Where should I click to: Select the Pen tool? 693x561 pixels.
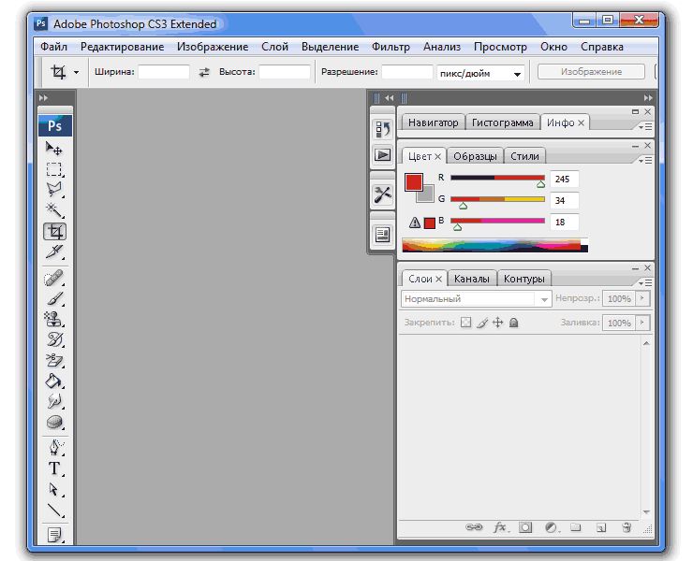(x=54, y=446)
